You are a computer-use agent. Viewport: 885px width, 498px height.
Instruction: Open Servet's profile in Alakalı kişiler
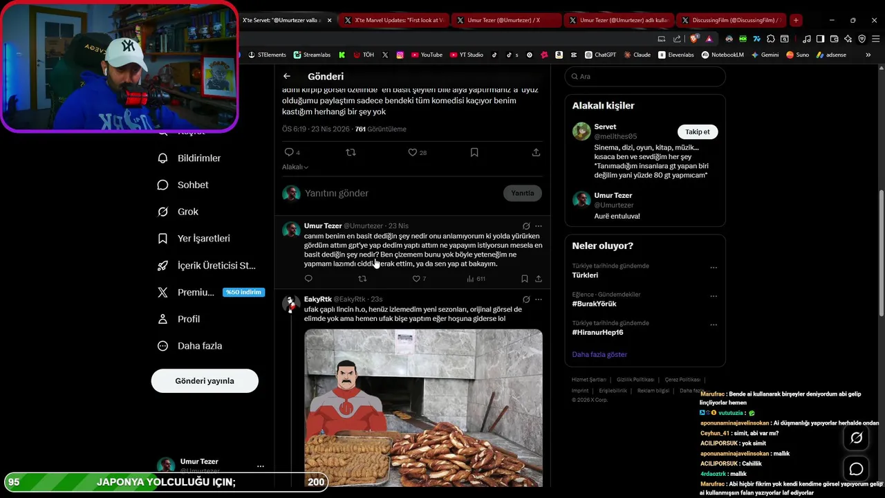point(604,127)
